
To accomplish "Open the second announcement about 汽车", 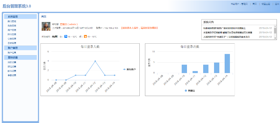I will click(x=228, y=33).
